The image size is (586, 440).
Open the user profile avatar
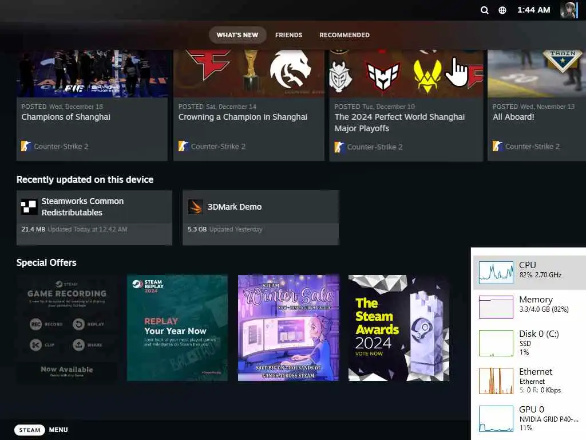point(569,10)
